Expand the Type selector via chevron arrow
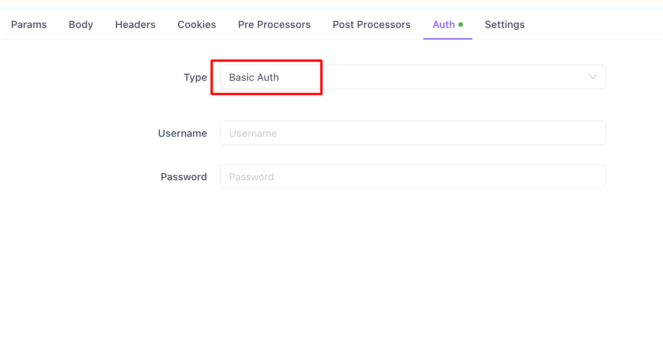Screen dimensions: 663x345 (593, 77)
